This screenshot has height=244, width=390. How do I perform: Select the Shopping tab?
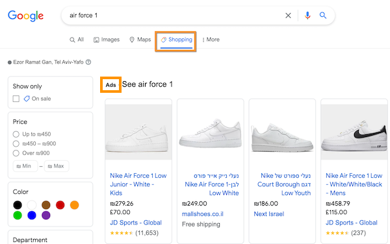[176, 40]
